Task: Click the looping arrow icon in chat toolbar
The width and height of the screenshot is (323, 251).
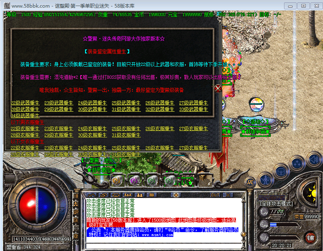Action: click(103, 195)
